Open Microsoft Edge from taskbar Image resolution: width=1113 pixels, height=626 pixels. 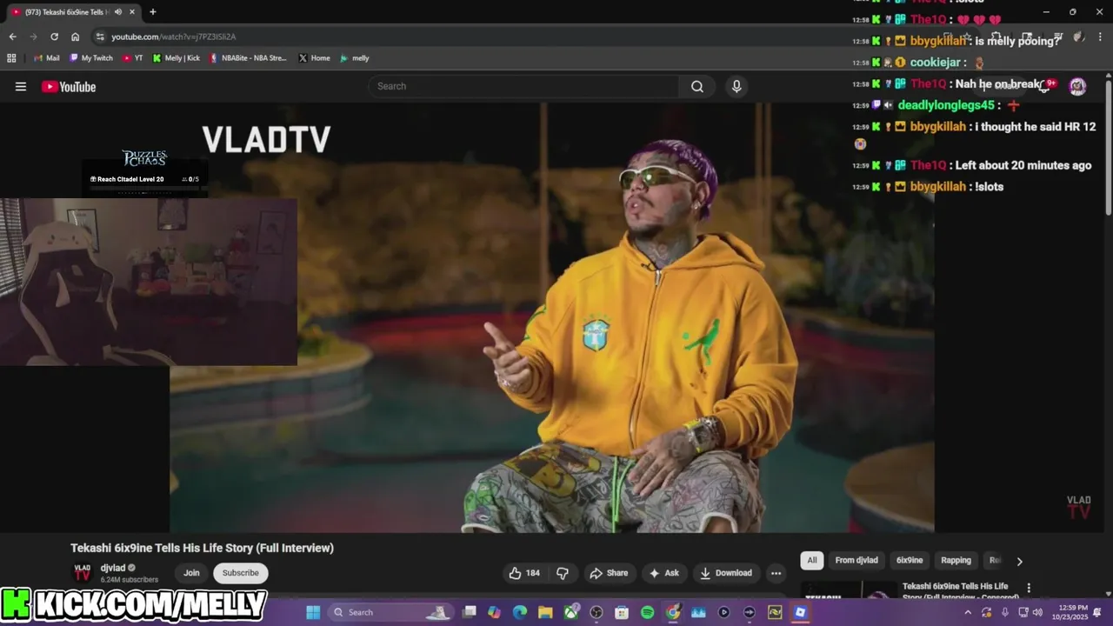click(x=520, y=612)
